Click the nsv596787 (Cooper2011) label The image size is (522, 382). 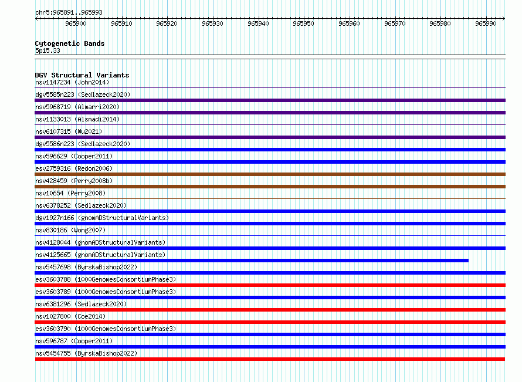[x=74, y=341]
